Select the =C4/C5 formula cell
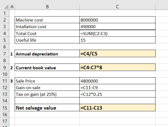Image resolution: width=168 pixels, height=127 pixels. pyautogui.click(x=117, y=54)
